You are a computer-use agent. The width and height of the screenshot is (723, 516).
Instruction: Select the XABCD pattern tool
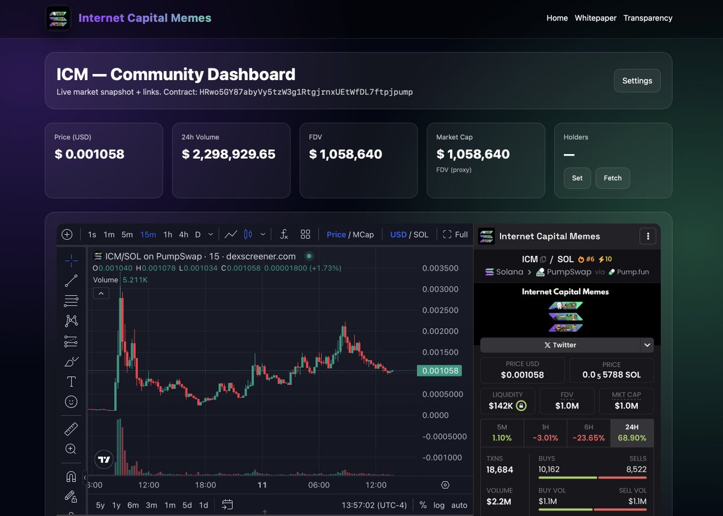pos(71,321)
